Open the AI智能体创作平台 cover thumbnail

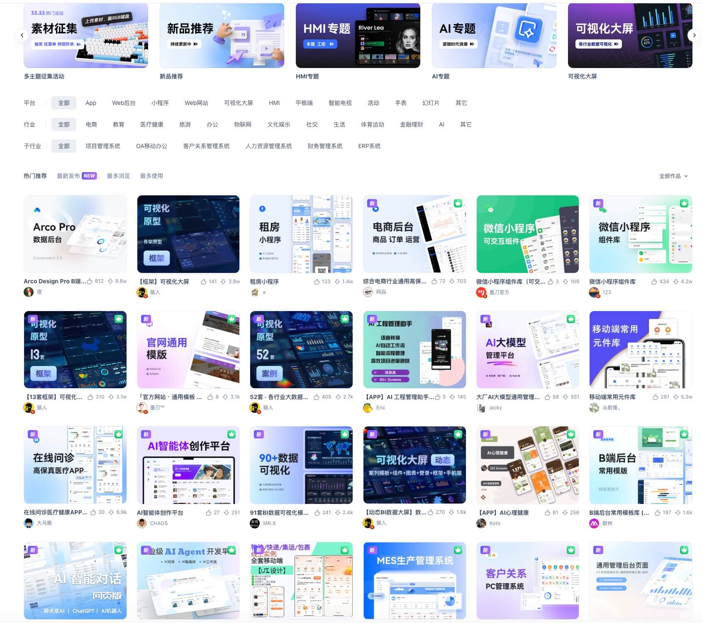pyautogui.click(x=188, y=465)
